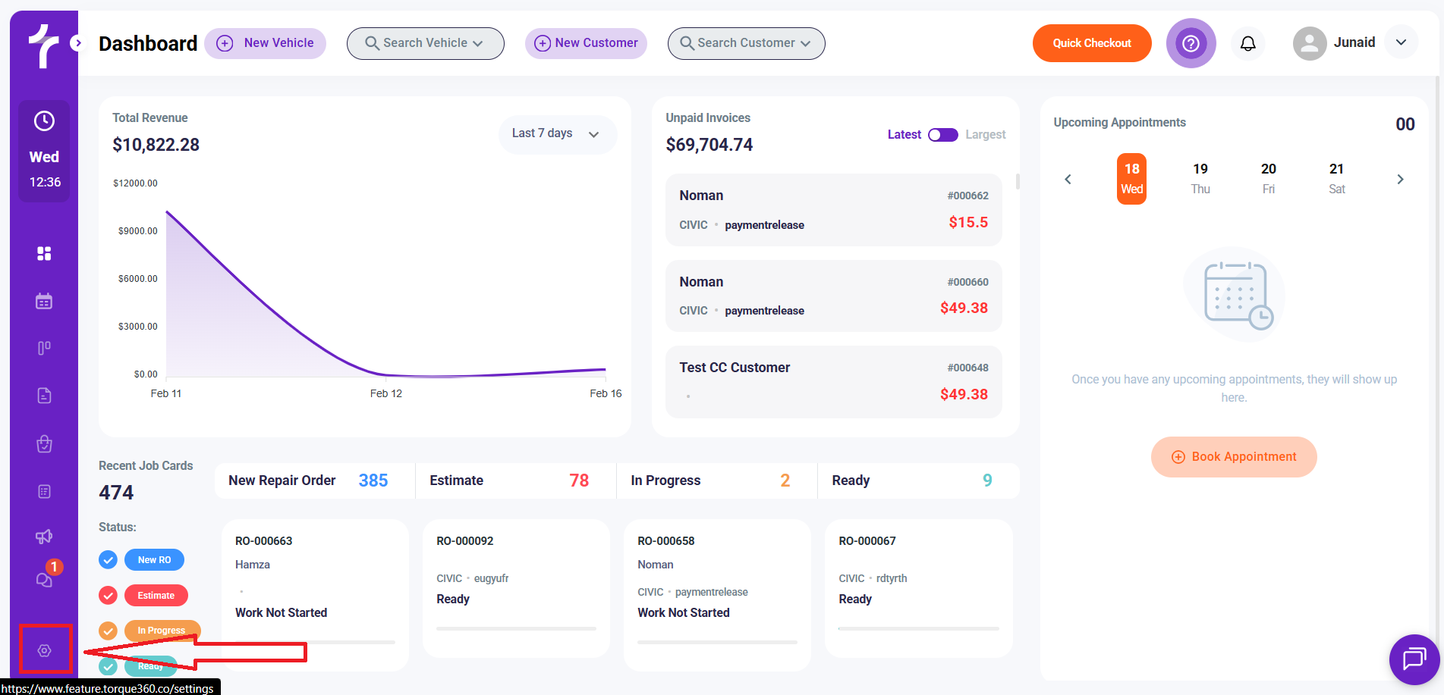Select Thursday 19 in the appointments calendar

(1200, 179)
